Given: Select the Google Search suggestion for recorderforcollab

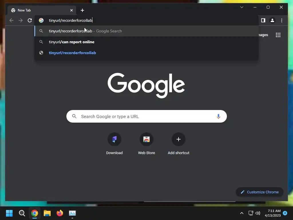Looking at the screenshot, I should (146, 31).
